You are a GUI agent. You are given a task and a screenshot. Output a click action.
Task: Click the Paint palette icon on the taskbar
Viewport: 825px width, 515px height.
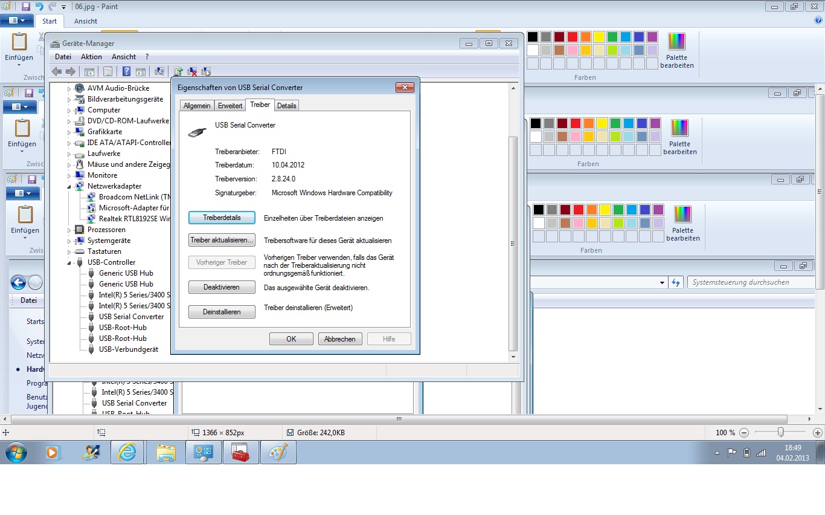tap(278, 452)
